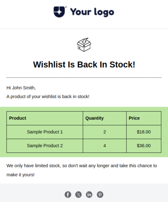Select the Sample Product 2 cell
The height and width of the screenshot is (202, 168).
(x=45, y=146)
